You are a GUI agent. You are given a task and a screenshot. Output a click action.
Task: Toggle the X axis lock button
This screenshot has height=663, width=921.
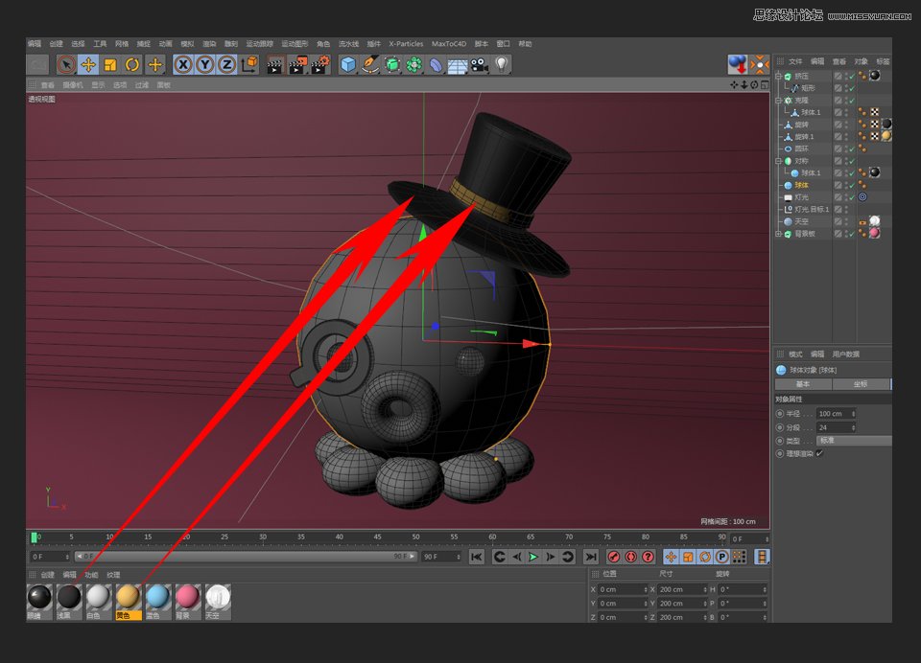pos(182,64)
